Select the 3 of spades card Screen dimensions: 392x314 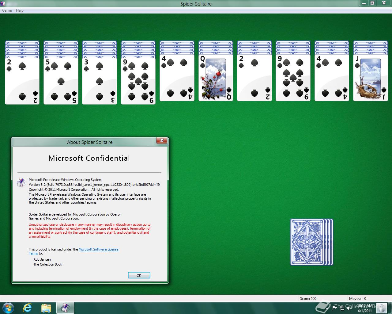[100, 81]
